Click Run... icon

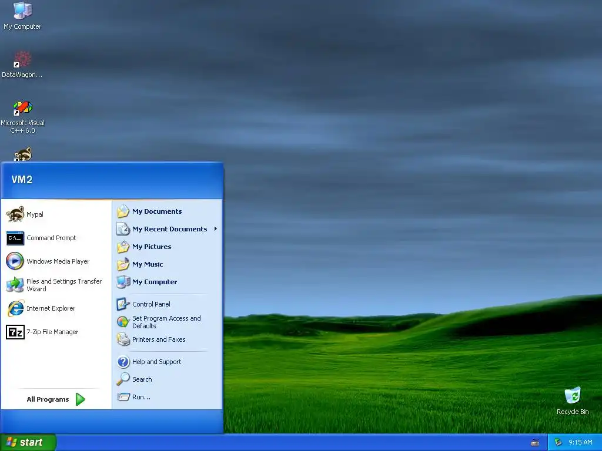[x=123, y=397]
